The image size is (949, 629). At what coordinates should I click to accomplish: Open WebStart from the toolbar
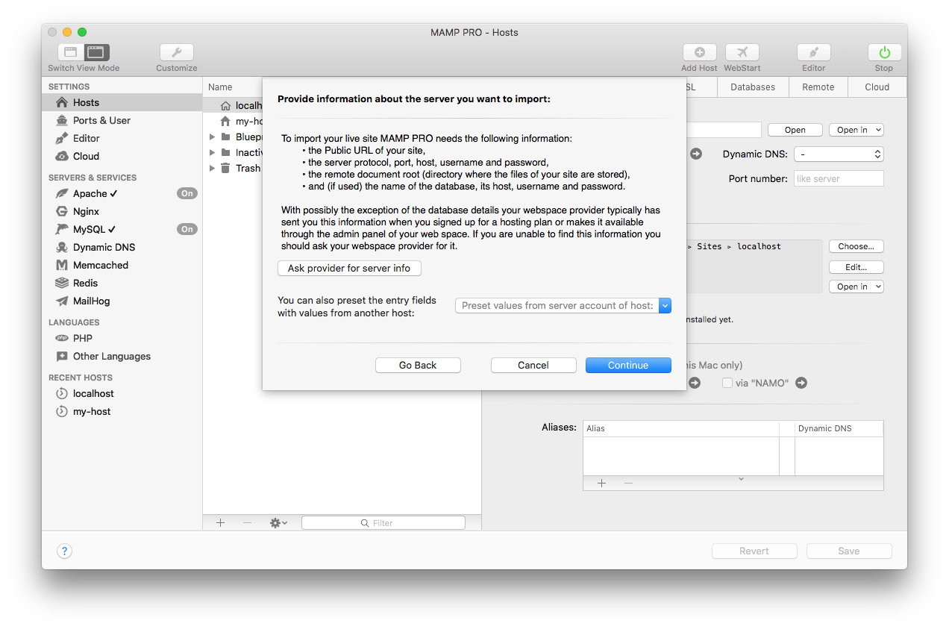tap(742, 52)
